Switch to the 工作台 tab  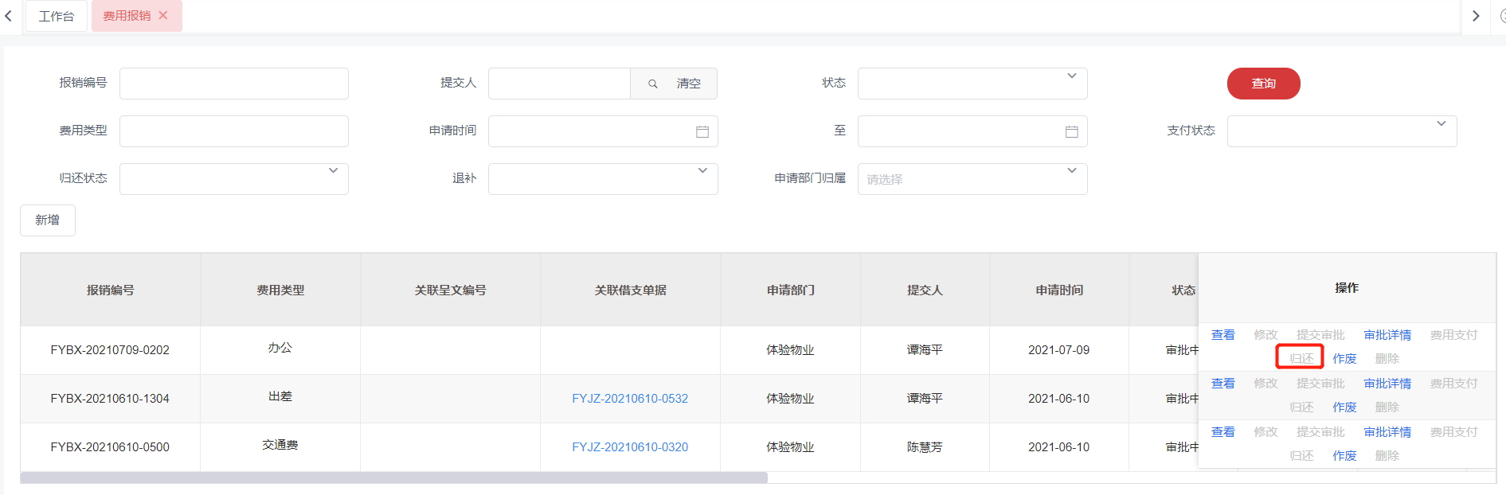57,16
